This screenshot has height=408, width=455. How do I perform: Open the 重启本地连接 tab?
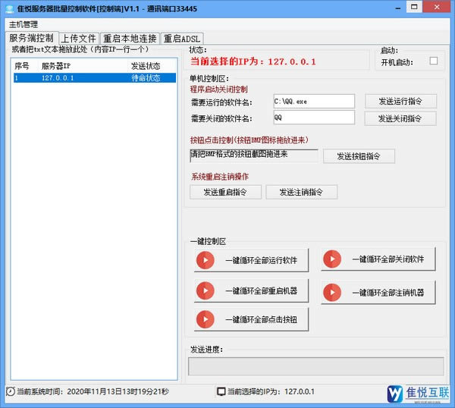[x=130, y=39]
